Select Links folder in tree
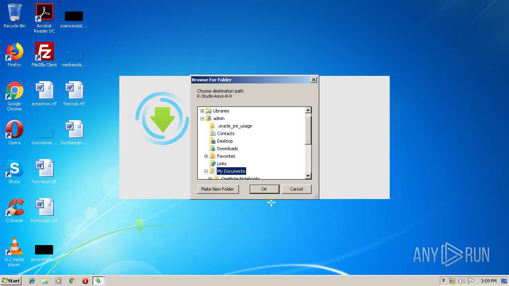 [222, 164]
